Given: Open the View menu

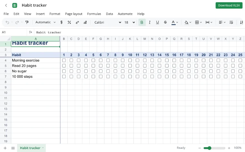Looking at the screenshot, I should point(27,14).
